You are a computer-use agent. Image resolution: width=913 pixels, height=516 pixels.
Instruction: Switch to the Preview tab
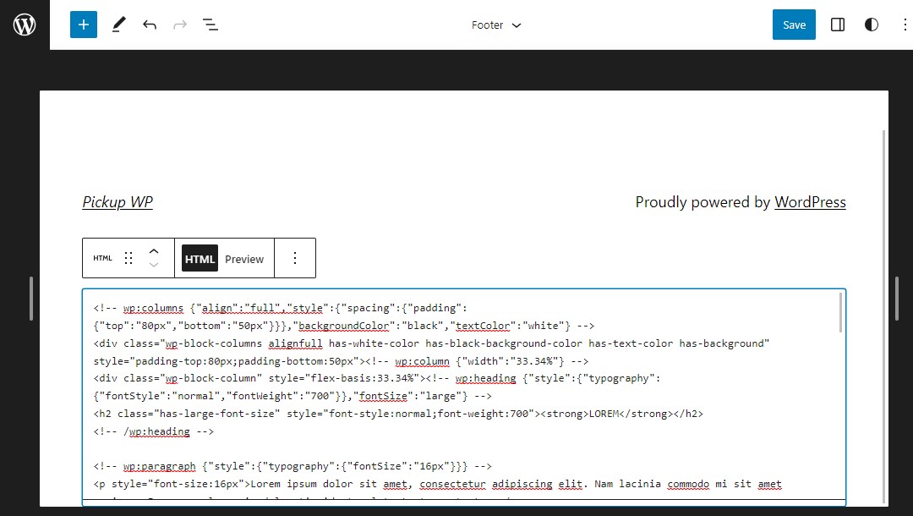(244, 259)
